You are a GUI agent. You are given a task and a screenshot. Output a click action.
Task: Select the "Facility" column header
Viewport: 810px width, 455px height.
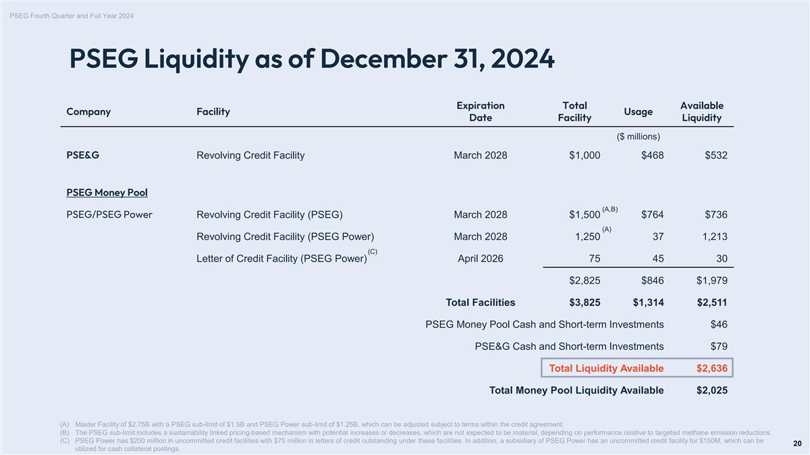(213, 112)
